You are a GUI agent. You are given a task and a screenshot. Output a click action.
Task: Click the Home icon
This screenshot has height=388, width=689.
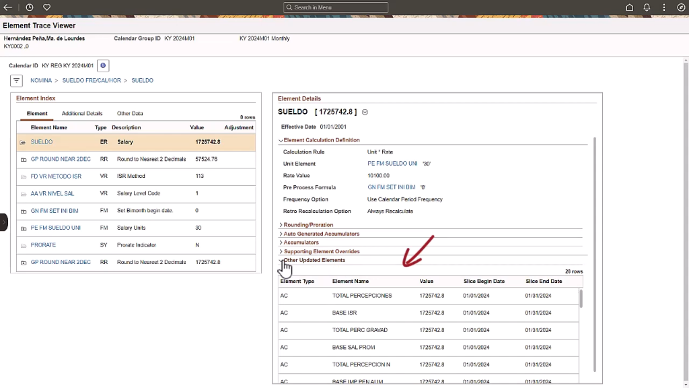[x=629, y=7]
